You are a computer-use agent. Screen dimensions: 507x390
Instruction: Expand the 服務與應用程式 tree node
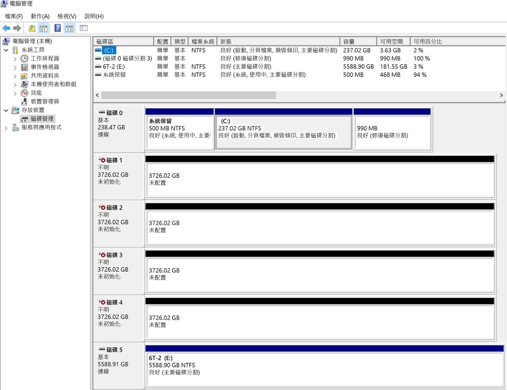6,128
